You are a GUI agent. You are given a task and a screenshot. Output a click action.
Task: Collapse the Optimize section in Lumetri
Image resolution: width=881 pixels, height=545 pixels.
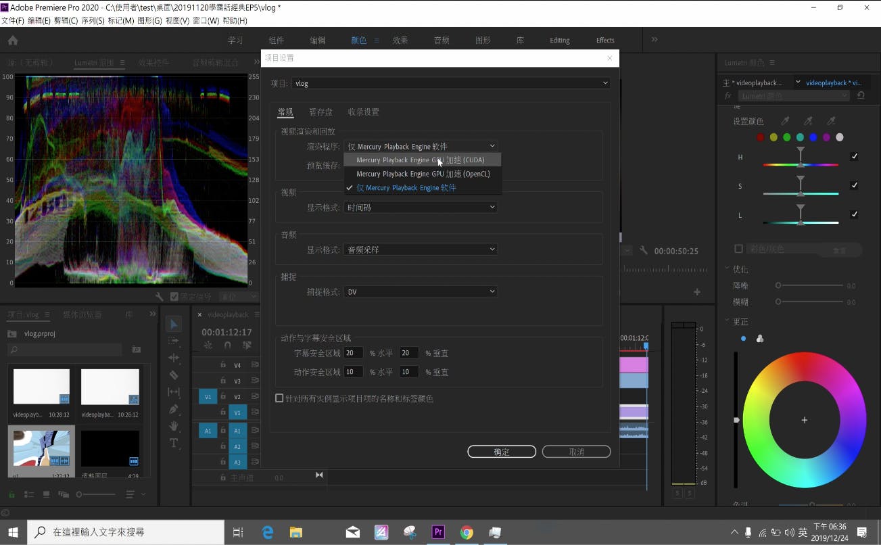coord(728,268)
